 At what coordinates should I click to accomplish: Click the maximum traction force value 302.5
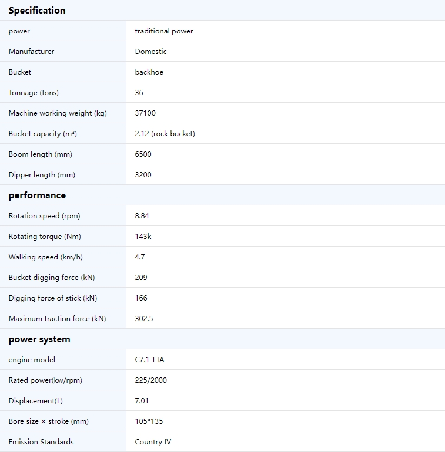point(144,319)
